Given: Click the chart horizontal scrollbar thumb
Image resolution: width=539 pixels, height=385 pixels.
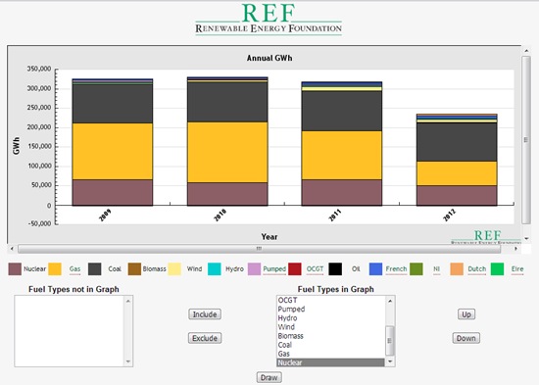Looking at the screenshot, I should 259,249.
